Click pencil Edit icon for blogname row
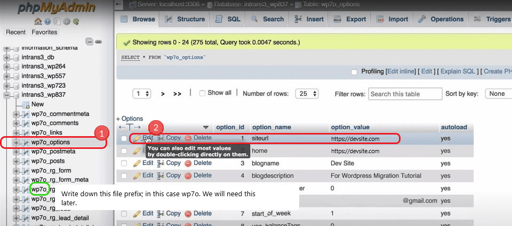The height and width of the screenshot is (226, 512). coord(137,162)
